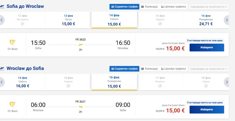Show earlier dates for Sofia to Wroclaw
This screenshot has height=121, width=235.
[x=2, y=20]
